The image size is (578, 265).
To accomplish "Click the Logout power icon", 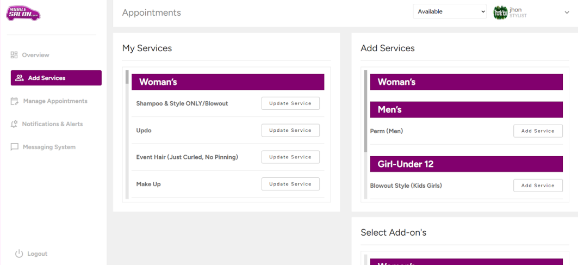I will pyautogui.click(x=19, y=254).
